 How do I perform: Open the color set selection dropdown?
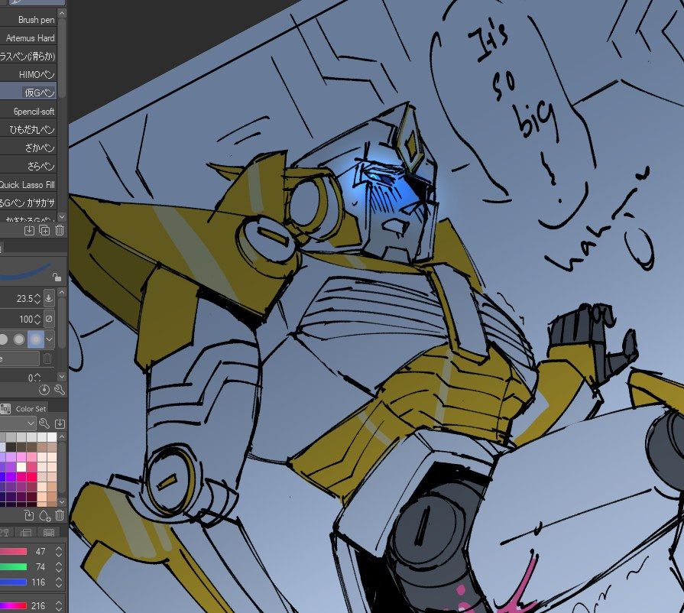pos(18,423)
